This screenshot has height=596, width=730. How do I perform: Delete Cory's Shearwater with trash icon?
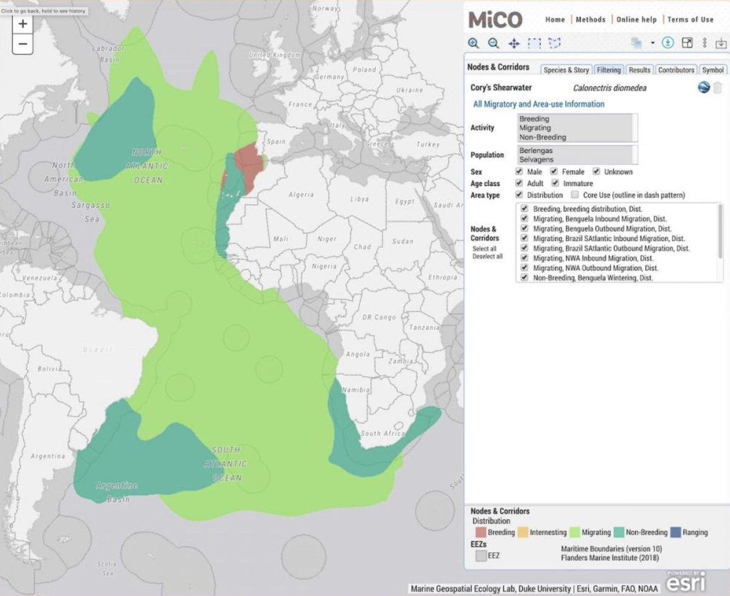click(x=718, y=88)
